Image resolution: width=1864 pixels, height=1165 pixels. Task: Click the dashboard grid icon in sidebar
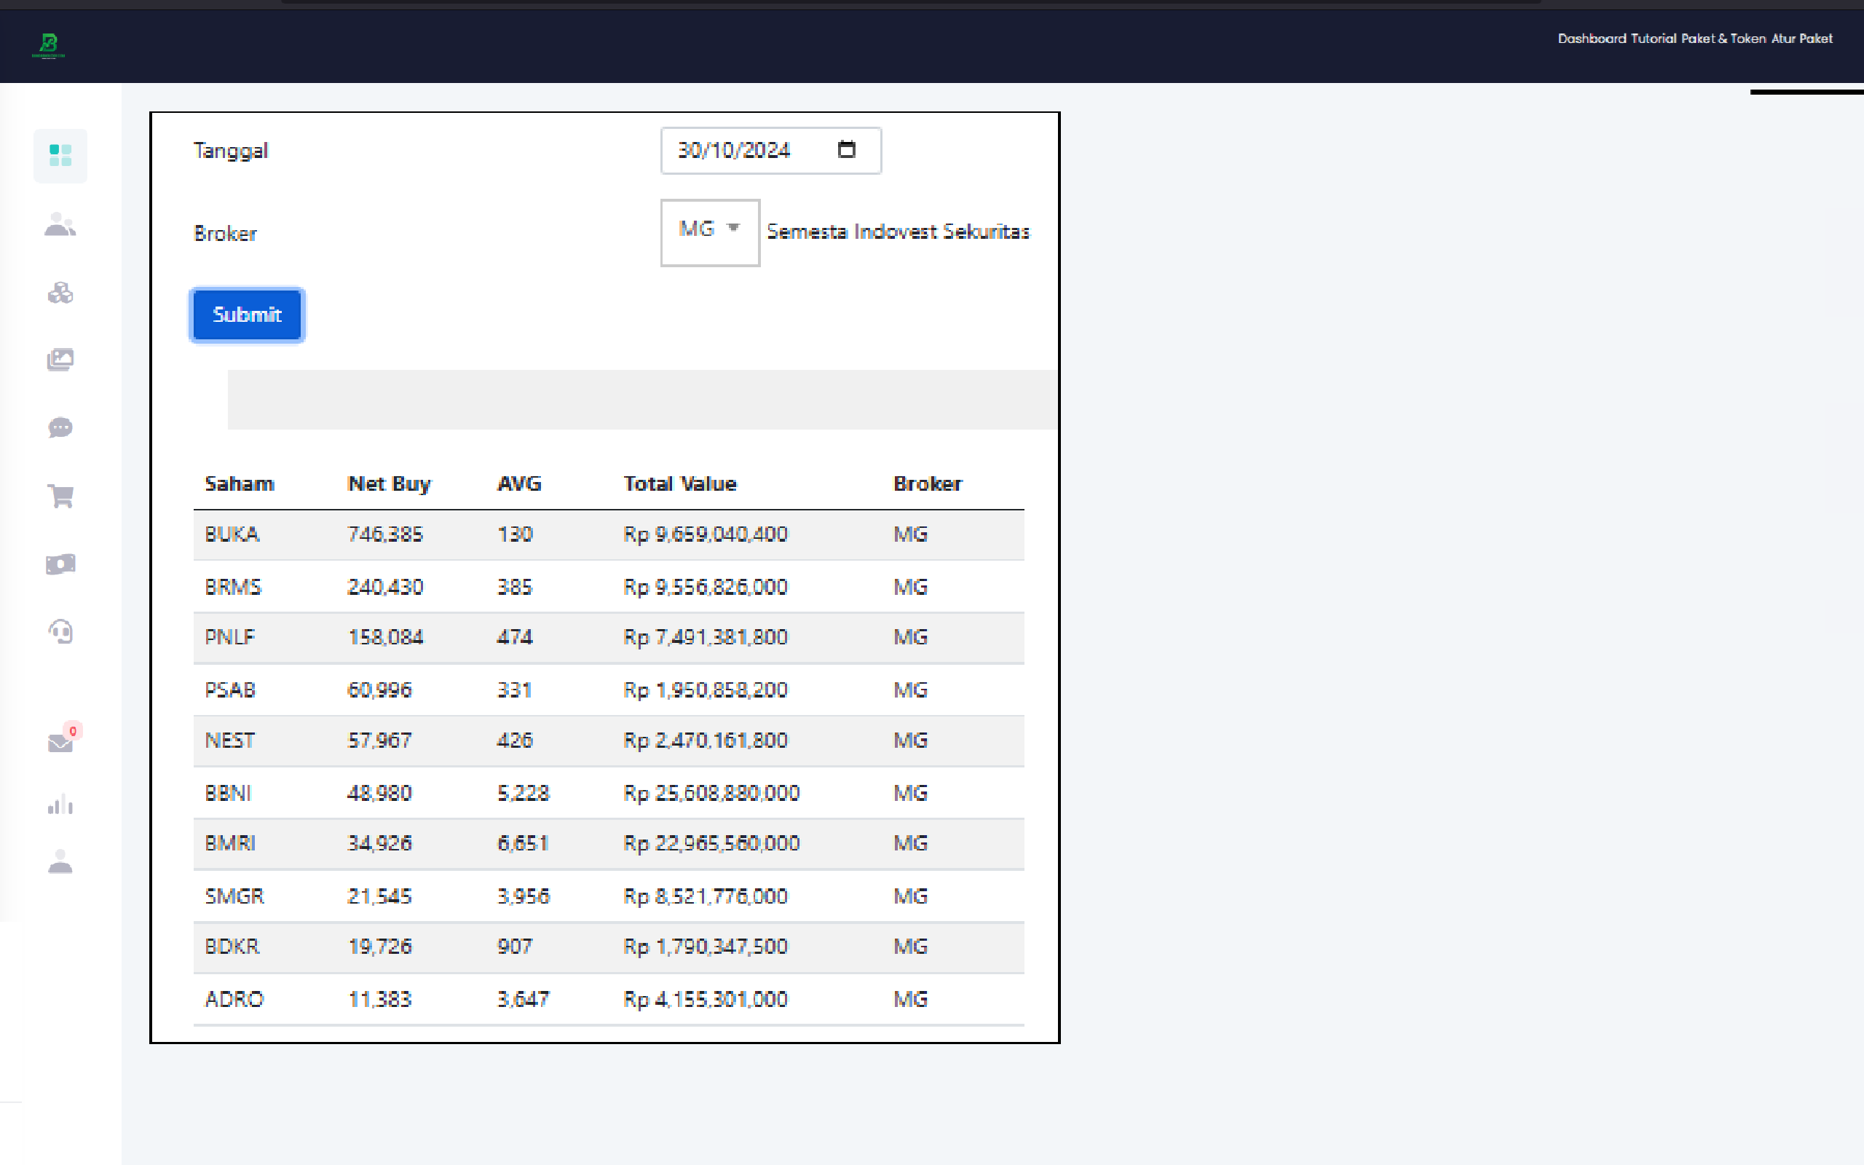(60, 156)
